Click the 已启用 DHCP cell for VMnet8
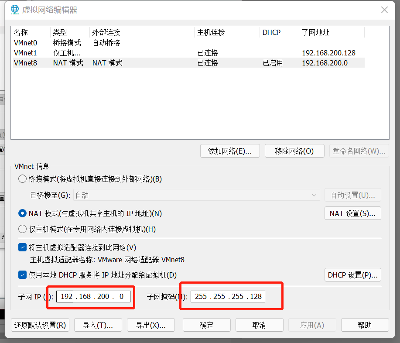Image resolution: width=400 pixels, height=343 pixels. coord(273,63)
